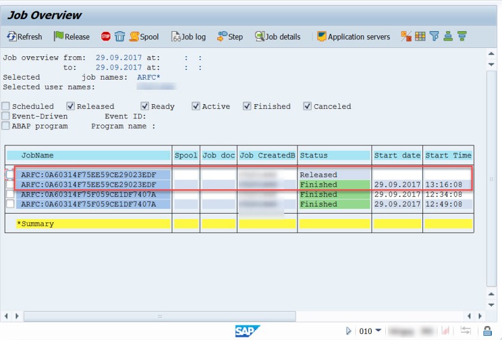Click start time 12:49:08 cell
Screen dimensions: 502x340
[448, 204]
